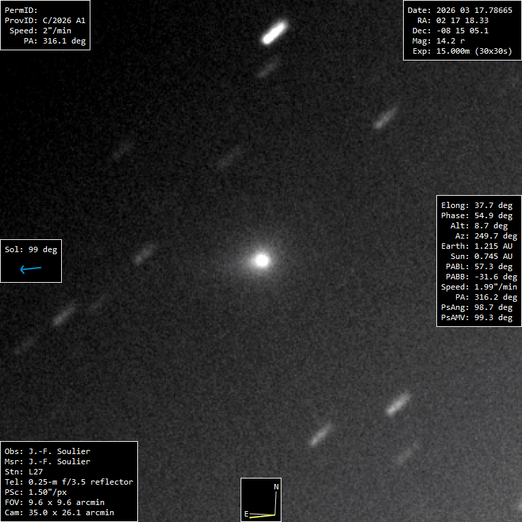Click the N/E compass orientation indicator
522x522 pixels.
(261, 500)
